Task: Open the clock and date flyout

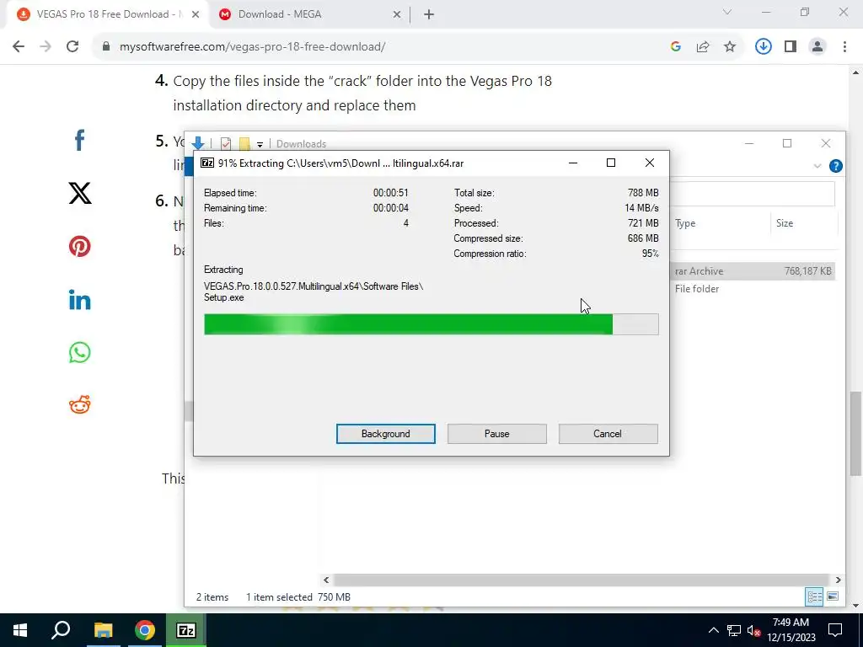Action: [x=791, y=630]
